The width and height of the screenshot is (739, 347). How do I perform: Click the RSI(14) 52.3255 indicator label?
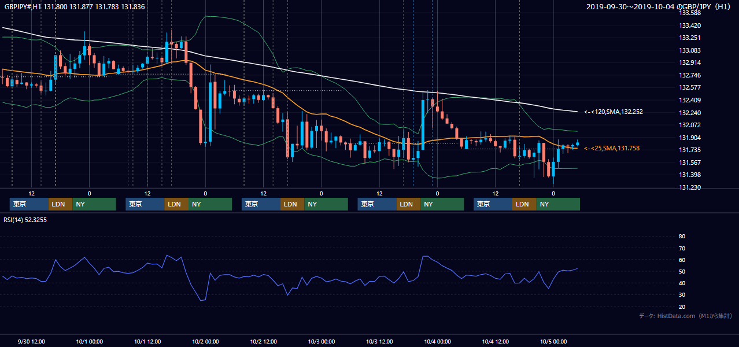pos(25,220)
